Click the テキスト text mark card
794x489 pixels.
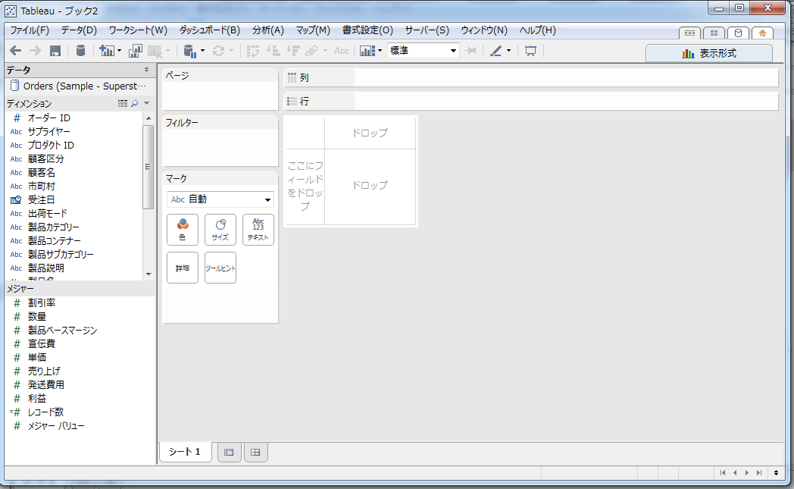258,230
